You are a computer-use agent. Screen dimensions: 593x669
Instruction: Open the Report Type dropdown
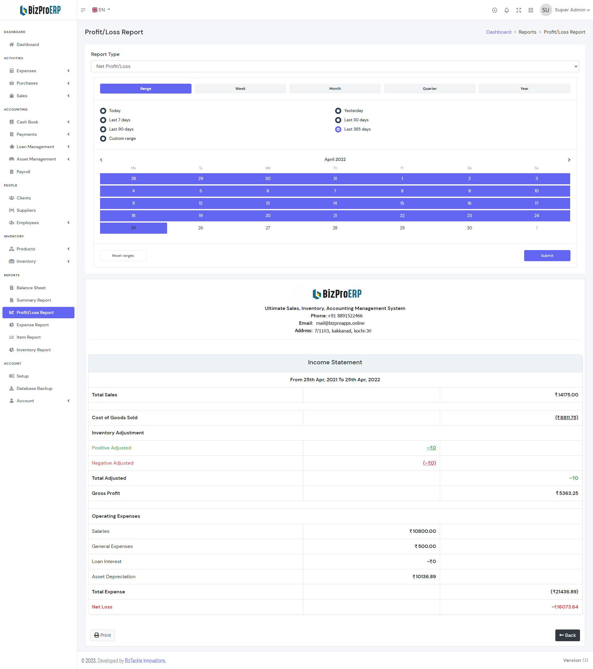(x=335, y=66)
